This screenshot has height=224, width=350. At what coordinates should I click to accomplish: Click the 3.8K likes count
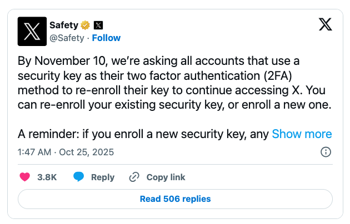click(x=47, y=177)
